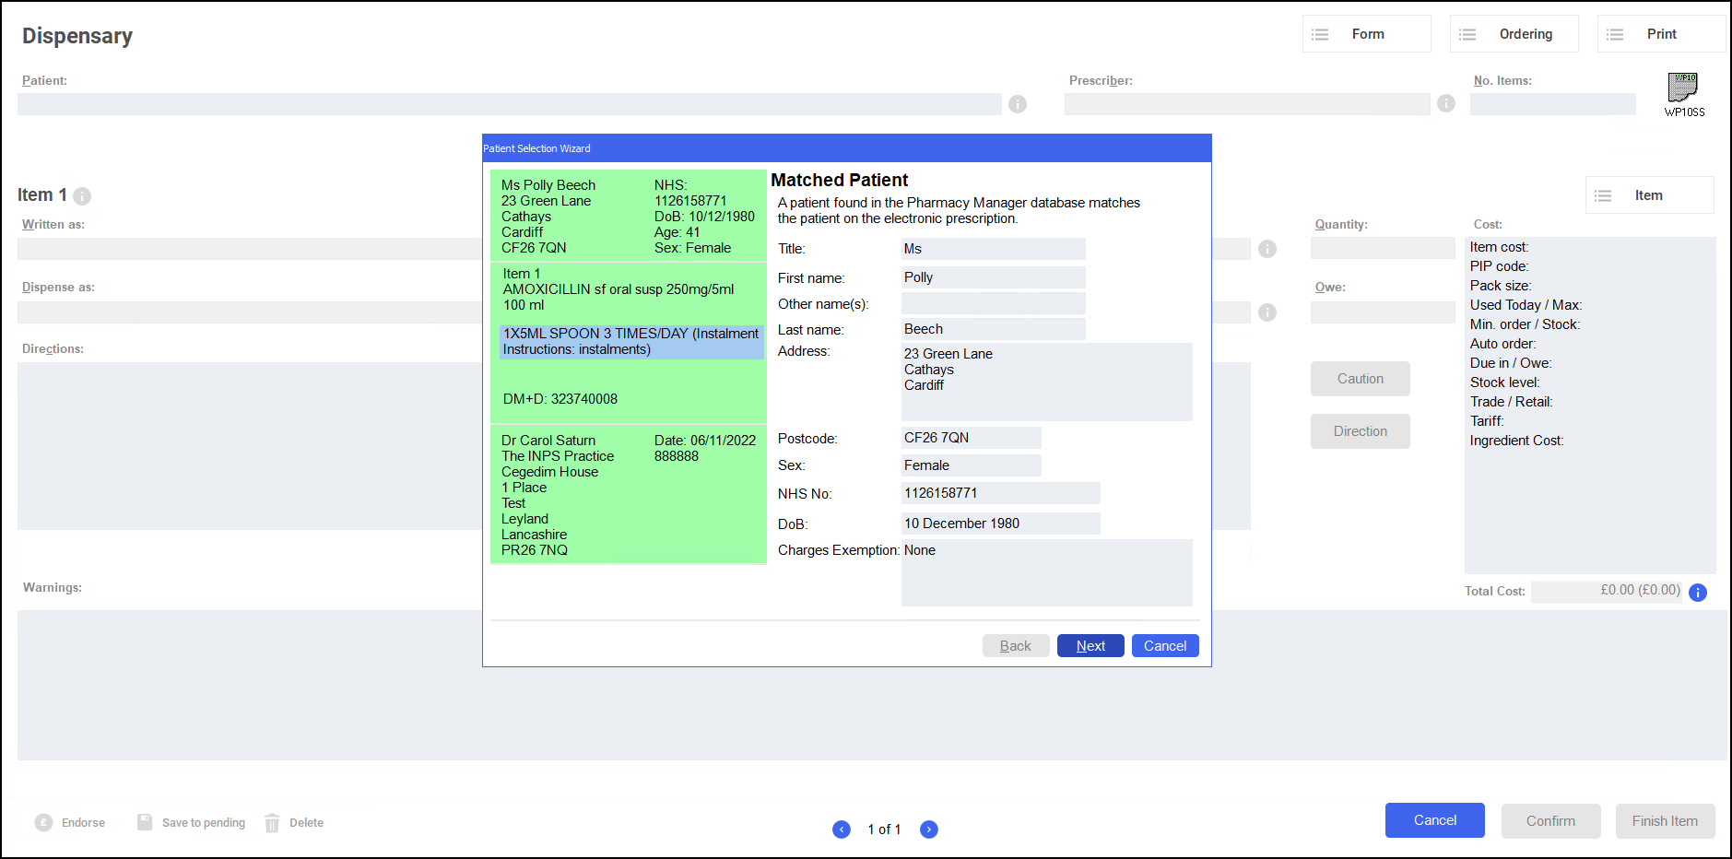
Task: Click the Last name field showing Beech
Action: (994, 329)
